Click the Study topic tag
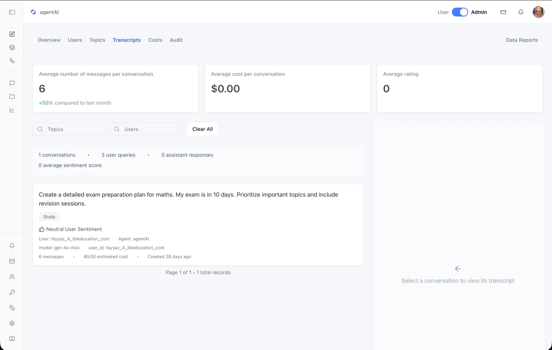The width and height of the screenshot is (552, 350). click(x=49, y=217)
